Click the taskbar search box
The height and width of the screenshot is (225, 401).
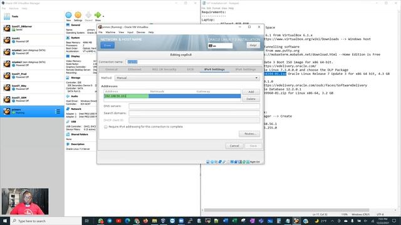point(46,221)
